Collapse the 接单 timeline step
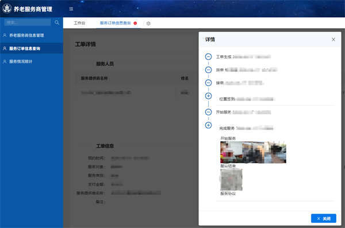The height and width of the screenshot is (228, 345). [208, 83]
